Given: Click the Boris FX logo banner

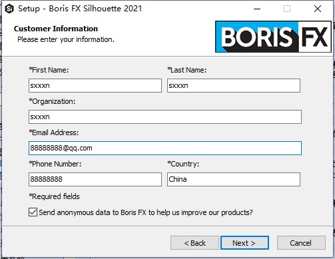Looking at the screenshot, I should (x=273, y=37).
